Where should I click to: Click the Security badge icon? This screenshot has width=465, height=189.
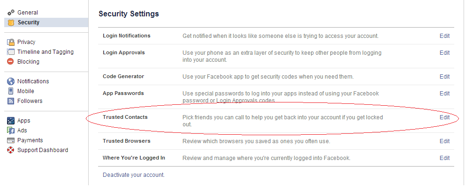11,22
